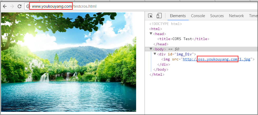Activate the element inspector pointer icon
Image resolution: width=258 pixels, height=115 pixels.
(x=150, y=16)
